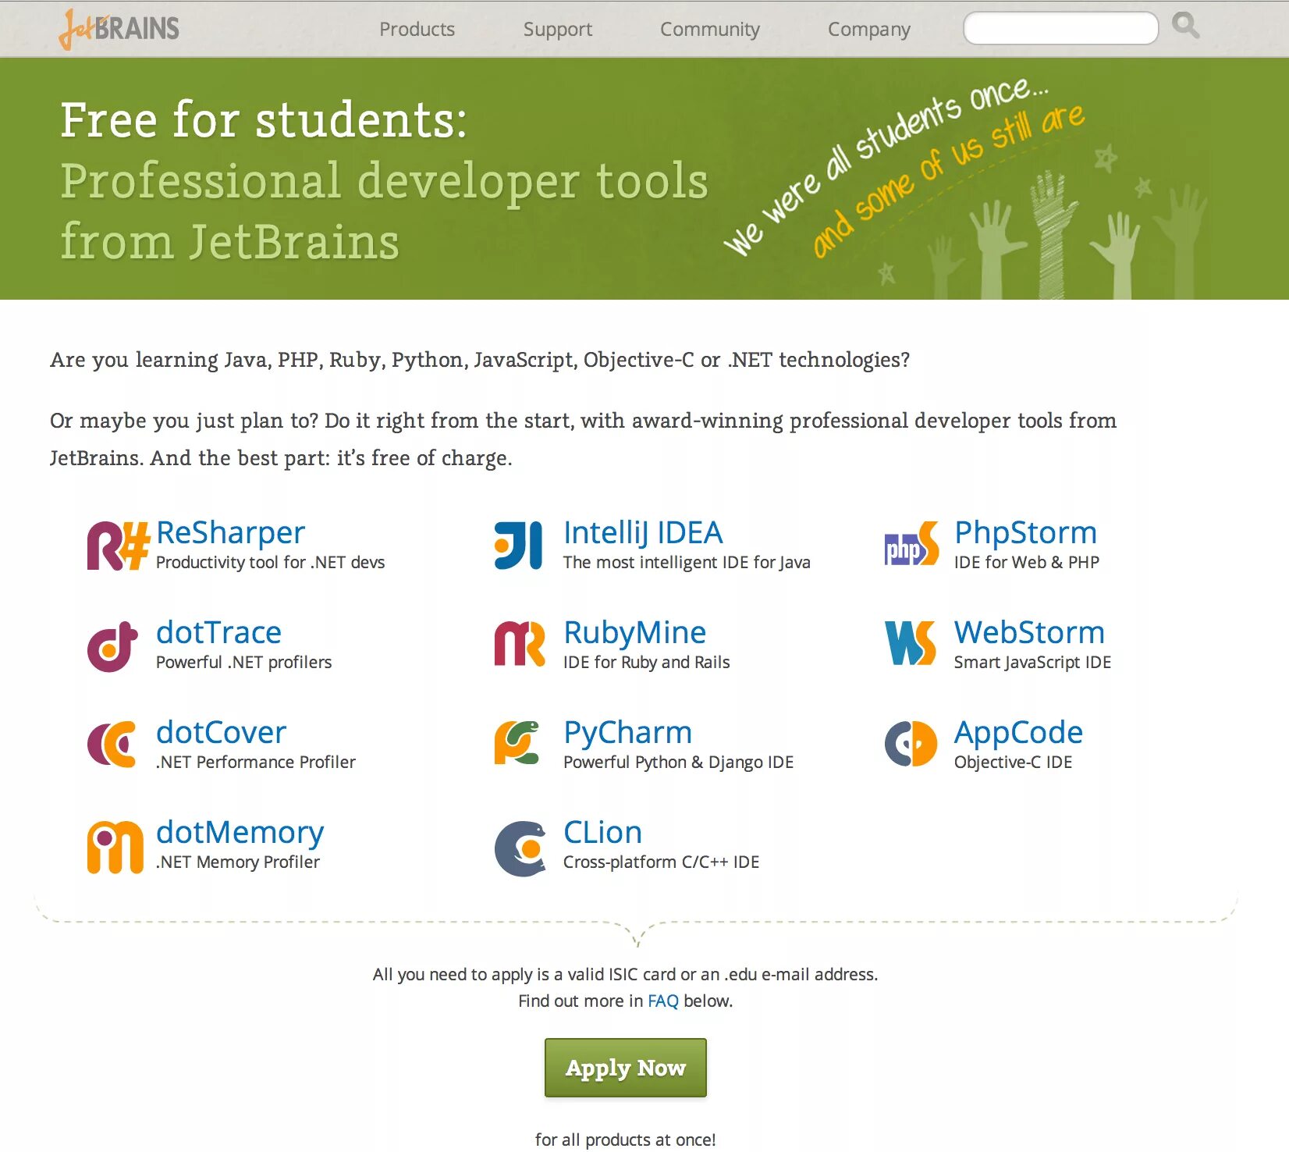
Task: Click the dotCover logo icon
Action: click(x=112, y=744)
